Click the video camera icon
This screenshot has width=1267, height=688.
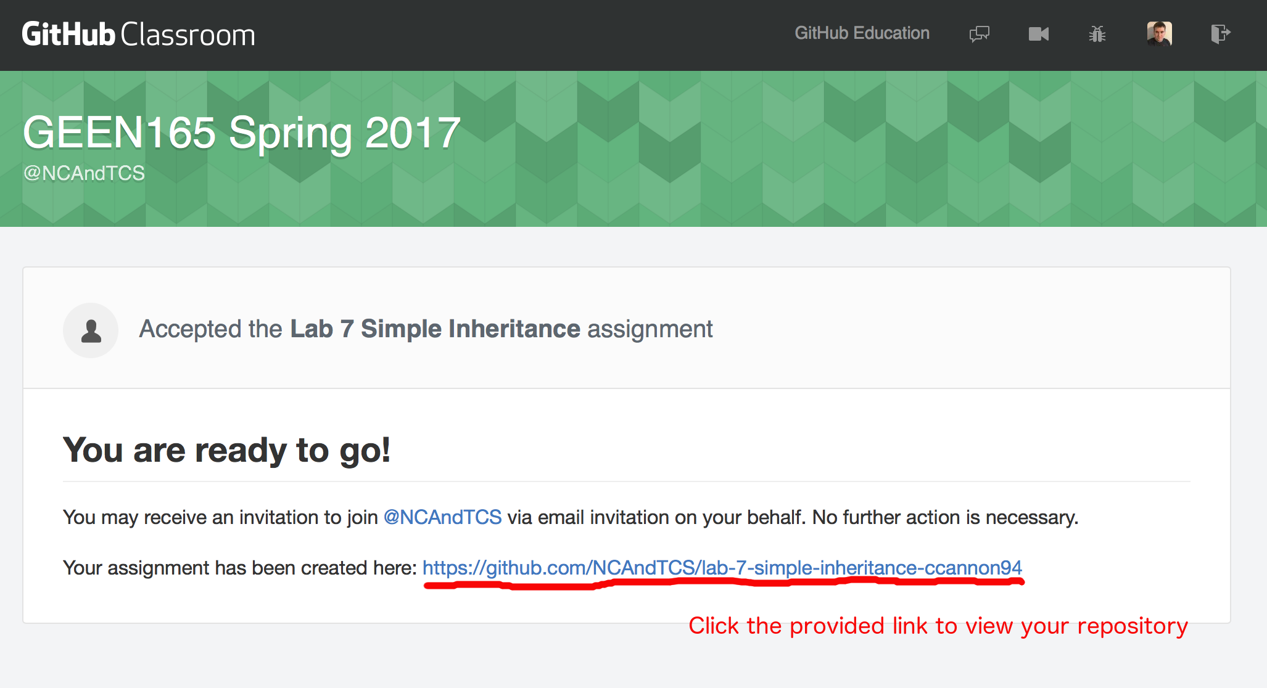1039,34
